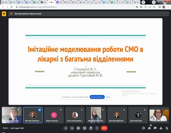Open the chat with everyone panel
This screenshot has height=133, width=171.
156,128
